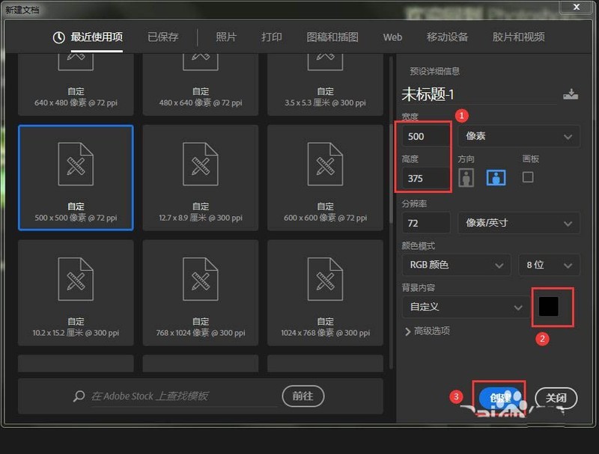Switch to the 已保存 tab

coord(163,37)
